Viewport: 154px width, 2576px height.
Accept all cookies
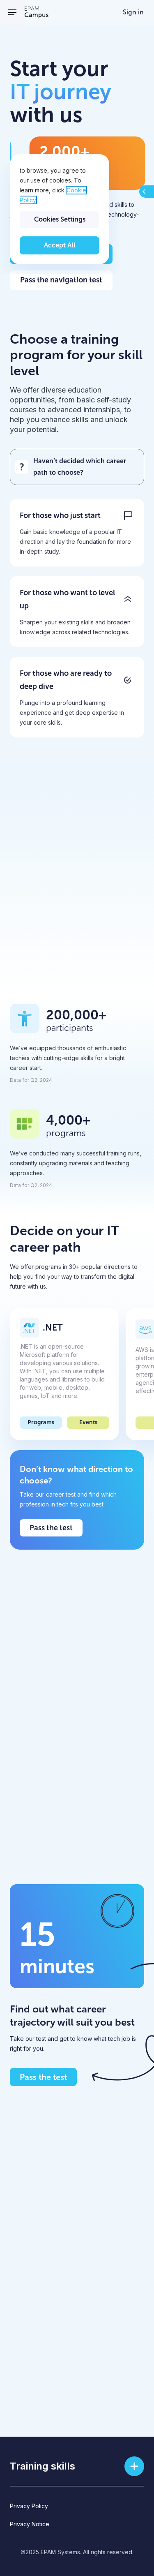click(x=60, y=245)
